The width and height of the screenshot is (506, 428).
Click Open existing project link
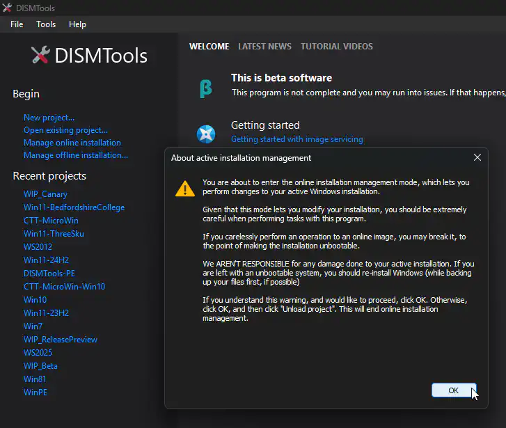[x=65, y=130]
